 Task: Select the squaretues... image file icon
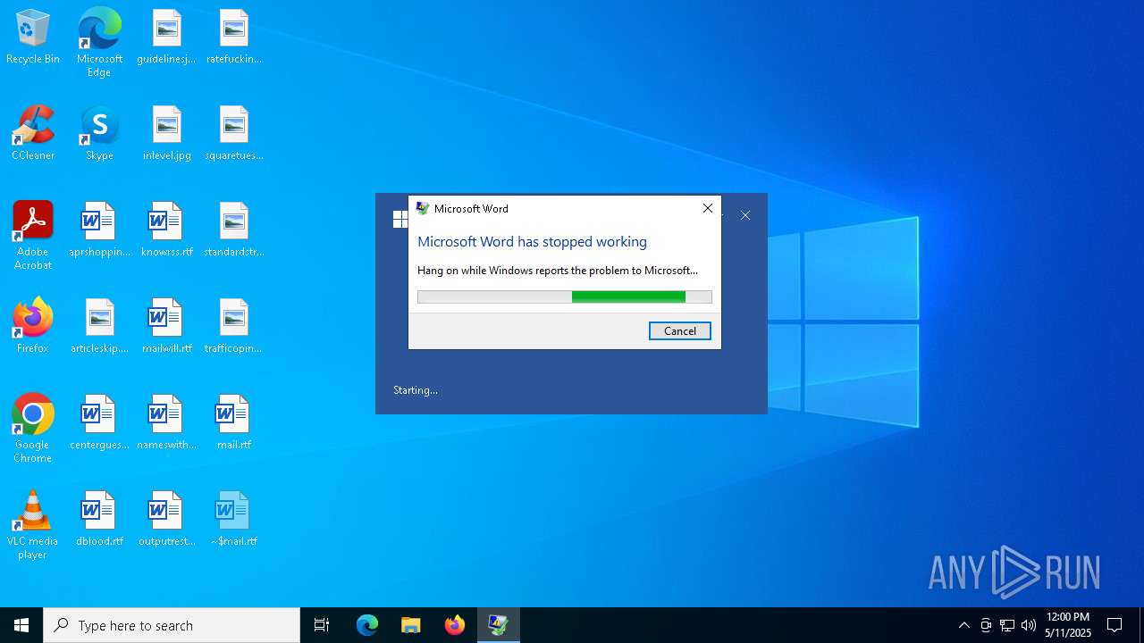coord(233,134)
